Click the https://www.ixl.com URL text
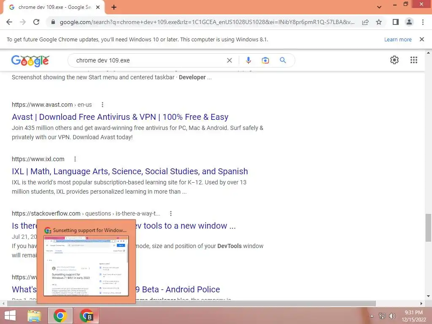Screen dimensions: 432x324 [x=38, y=159]
